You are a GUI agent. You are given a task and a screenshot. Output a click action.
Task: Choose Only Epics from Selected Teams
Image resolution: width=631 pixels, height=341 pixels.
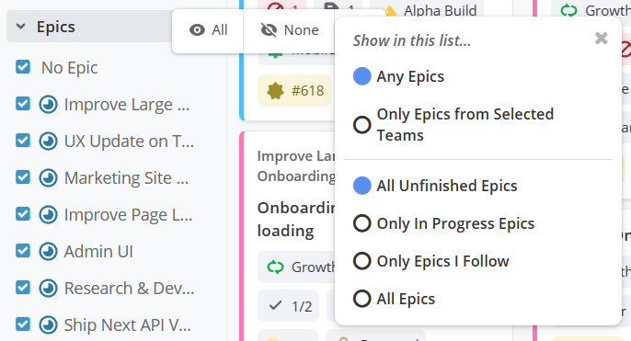[x=453, y=125]
